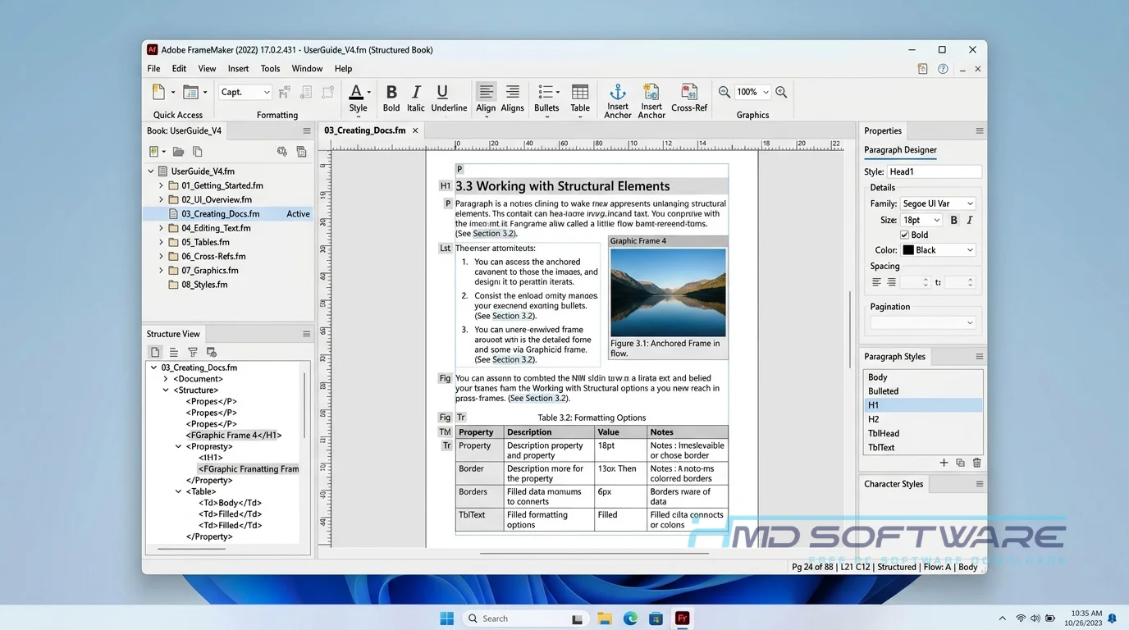Click the Structure View page icon

155,352
